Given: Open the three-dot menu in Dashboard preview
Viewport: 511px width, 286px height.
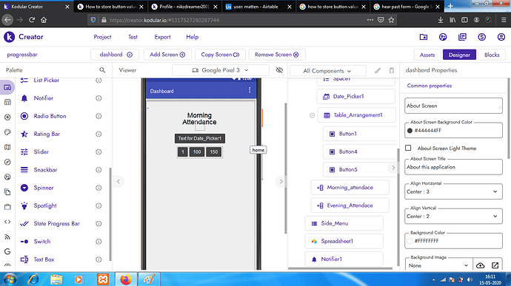Looking at the screenshot, I should click(x=250, y=90).
